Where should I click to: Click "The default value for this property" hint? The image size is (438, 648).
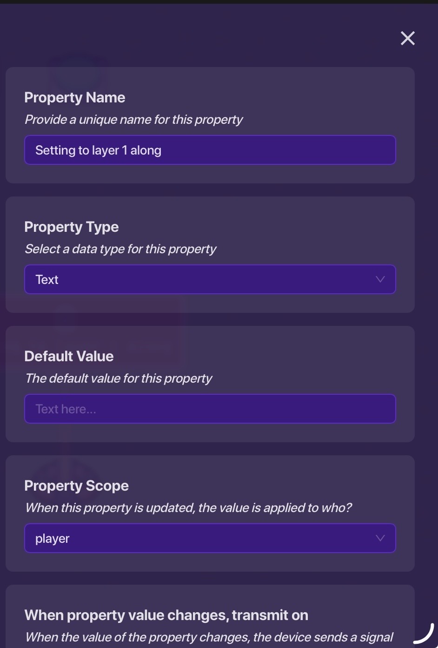(119, 378)
